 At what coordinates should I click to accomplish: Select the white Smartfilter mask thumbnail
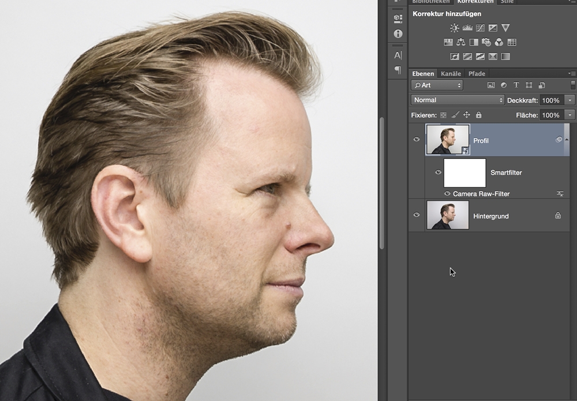[x=464, y=173]
